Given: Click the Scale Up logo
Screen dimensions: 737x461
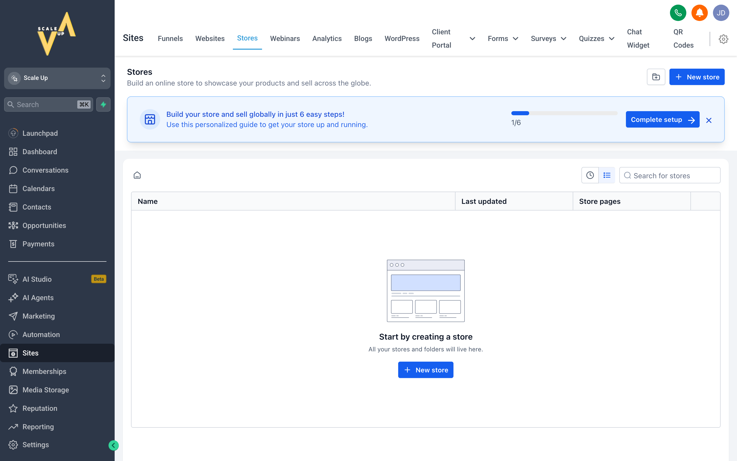Looking at the screenshot, I should pos(57,34).
